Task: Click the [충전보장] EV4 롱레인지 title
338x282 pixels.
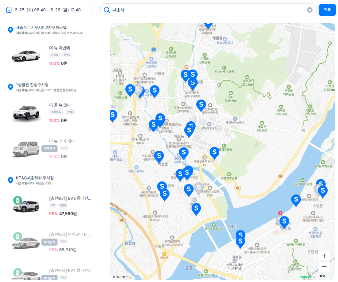Action: coord(70,270)
